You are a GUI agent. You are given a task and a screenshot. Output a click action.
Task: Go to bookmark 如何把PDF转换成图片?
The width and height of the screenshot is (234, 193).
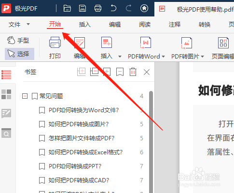tap(79, 124)
